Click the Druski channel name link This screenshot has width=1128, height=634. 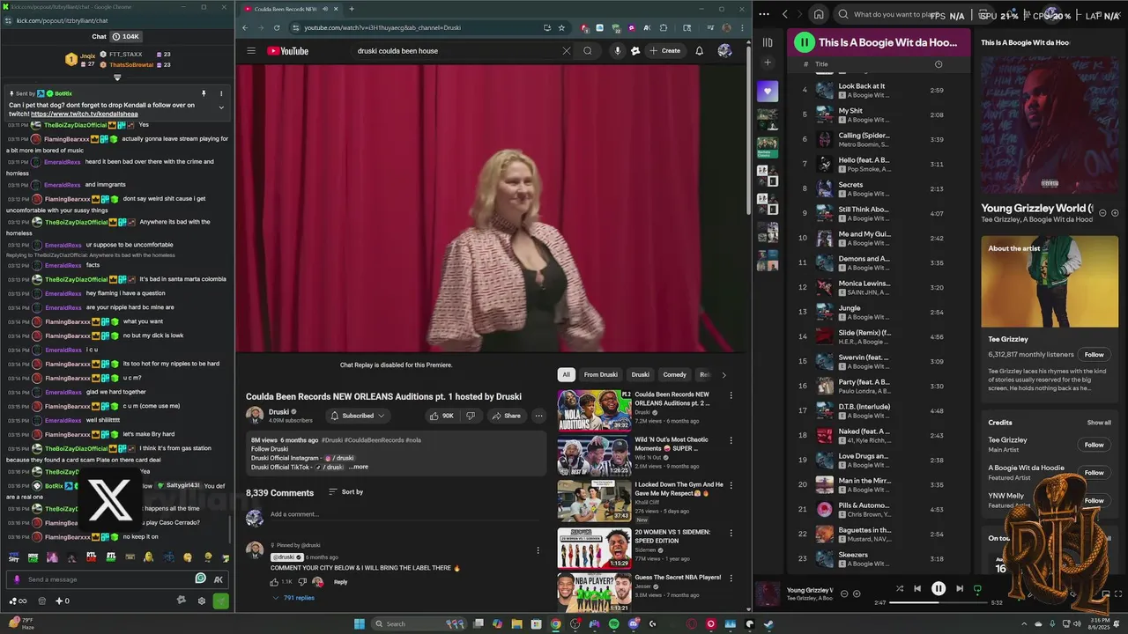pos(278,411)
